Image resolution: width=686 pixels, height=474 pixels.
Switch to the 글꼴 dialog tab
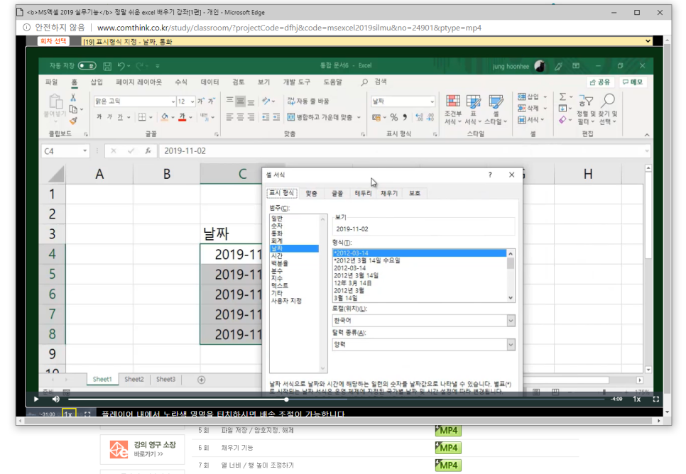point(337,193)
